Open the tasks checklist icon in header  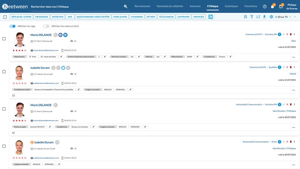coord(281,7)
